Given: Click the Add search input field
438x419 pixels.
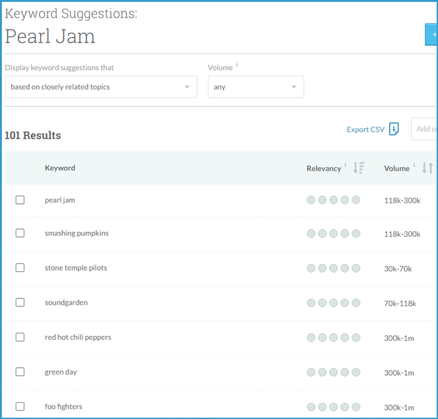Looking at the screenshot, I should point(424,129).
